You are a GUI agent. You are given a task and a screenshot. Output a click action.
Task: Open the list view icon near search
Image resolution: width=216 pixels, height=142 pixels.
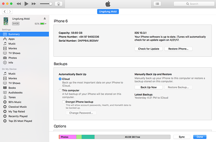(157, 4)
